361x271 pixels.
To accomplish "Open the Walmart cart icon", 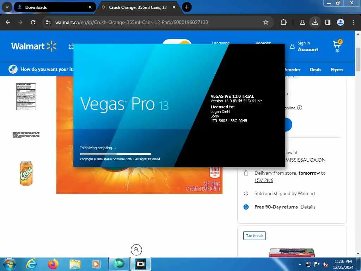I will click(x=337, y=46).
